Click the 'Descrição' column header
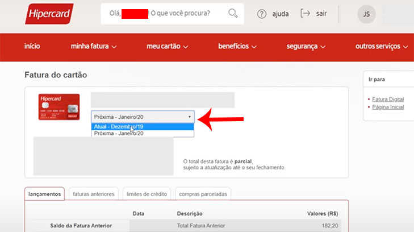This screenshot has width=414, height=232. click(190, 213)
